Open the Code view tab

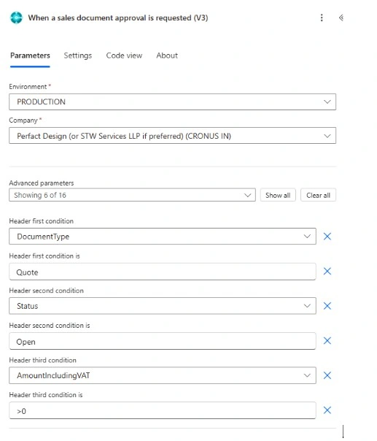[x=124, y=55]
